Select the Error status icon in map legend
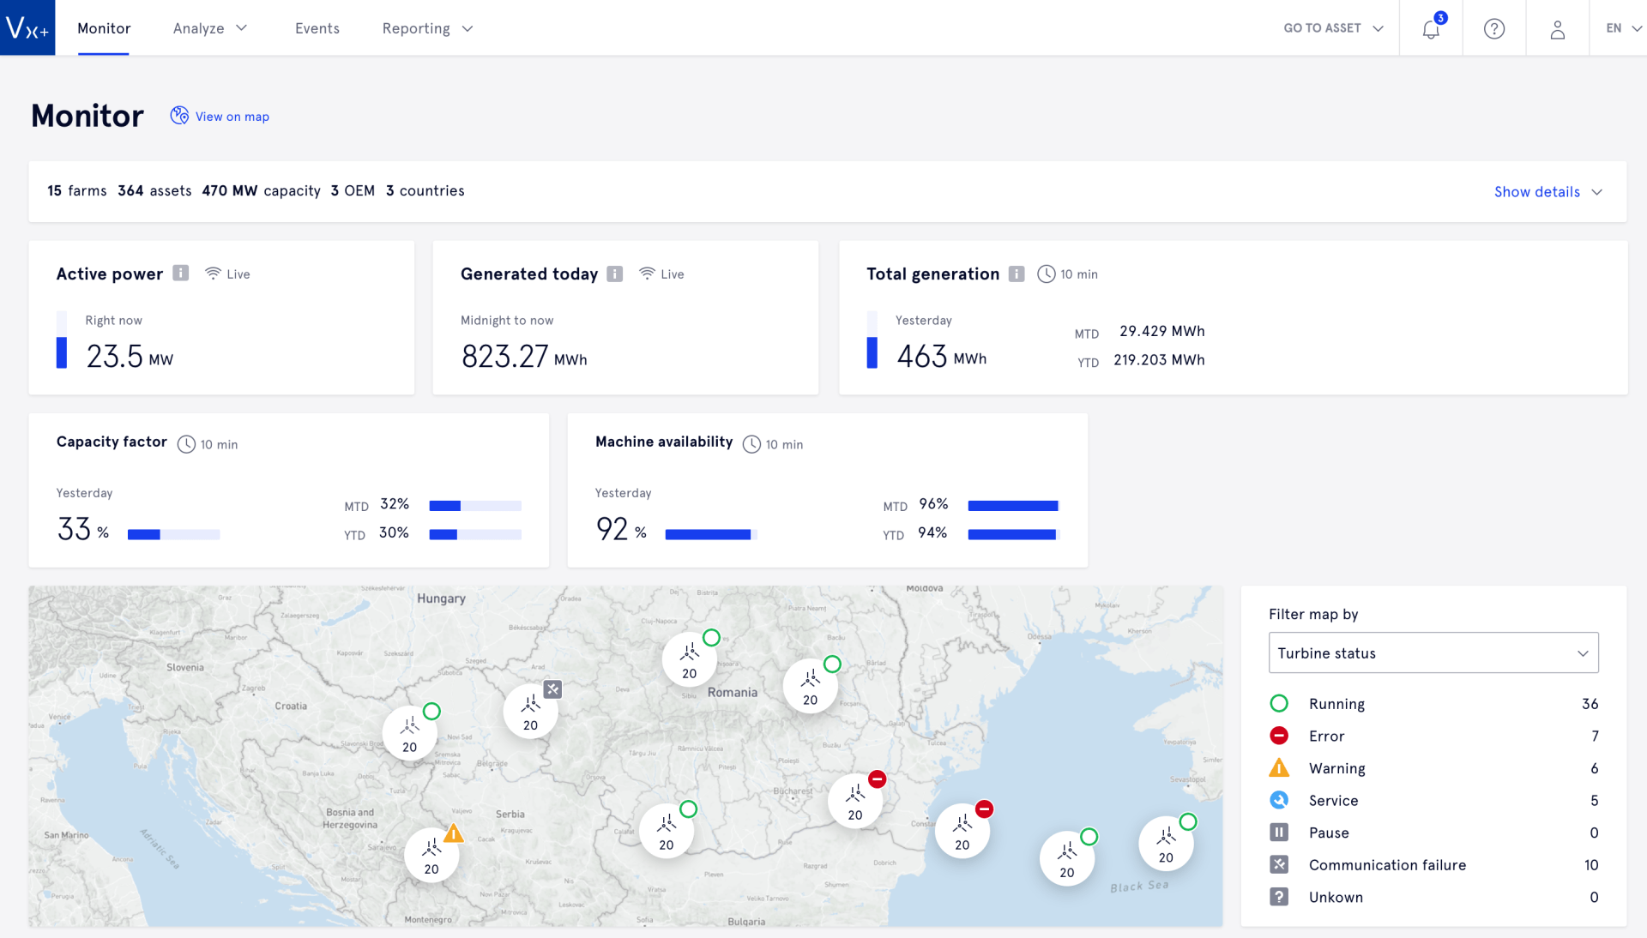 tap(1279, 736)
